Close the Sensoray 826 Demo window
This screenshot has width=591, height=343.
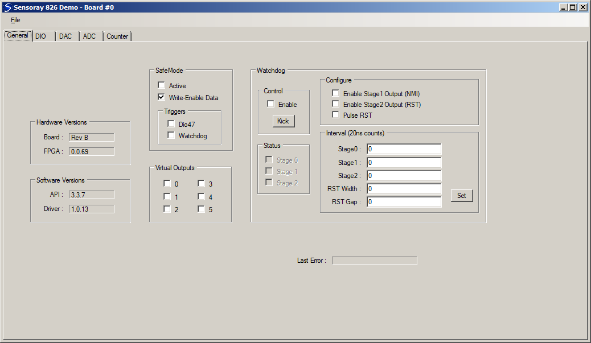(x=582, y=7)
